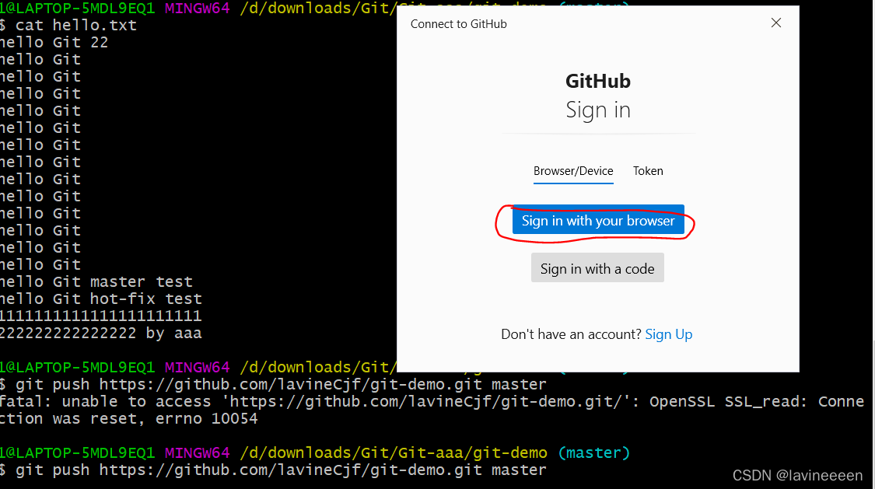Click the line of repeated 1s in terminal
Screen dimensions: 875x489
(101, 316)
